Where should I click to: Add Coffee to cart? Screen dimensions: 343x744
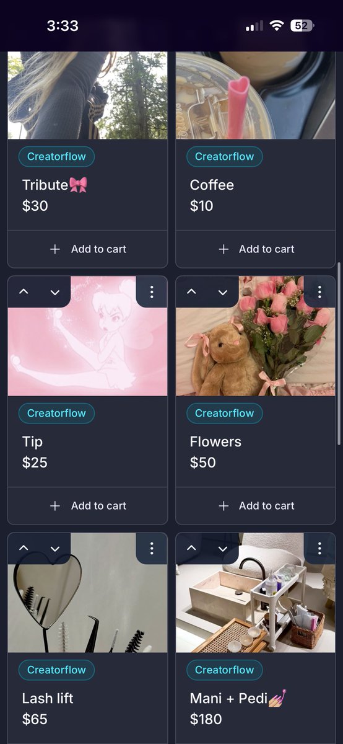click(256, 249)
